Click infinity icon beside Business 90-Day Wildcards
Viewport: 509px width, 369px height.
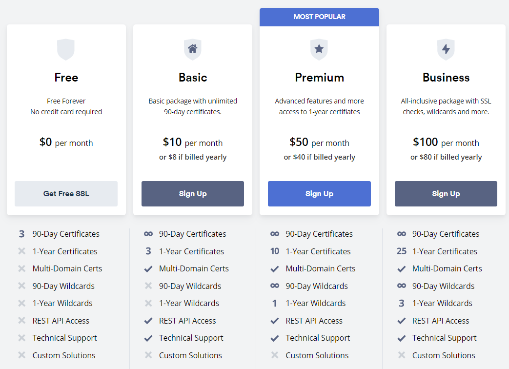(402, 286)
